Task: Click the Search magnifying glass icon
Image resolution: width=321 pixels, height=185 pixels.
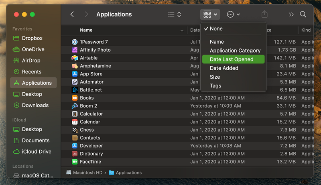Action: (303, 14)
